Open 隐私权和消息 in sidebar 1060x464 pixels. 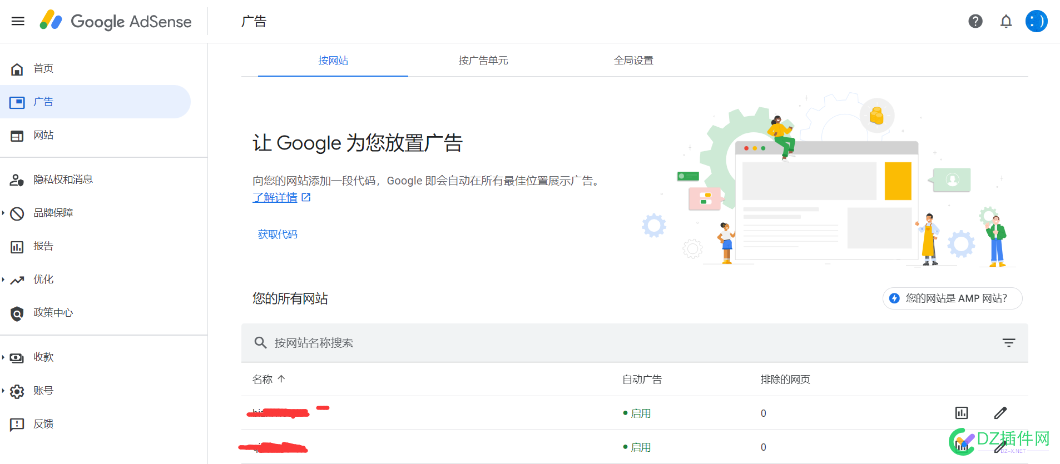tap(63, 179)
